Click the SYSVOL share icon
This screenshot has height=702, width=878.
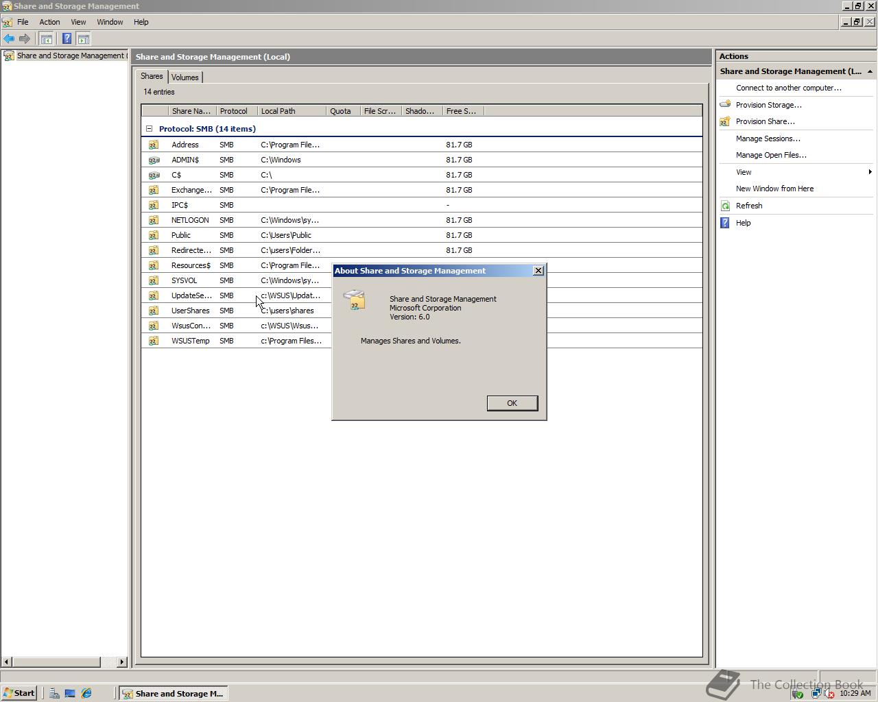click(x=154, y=280)
